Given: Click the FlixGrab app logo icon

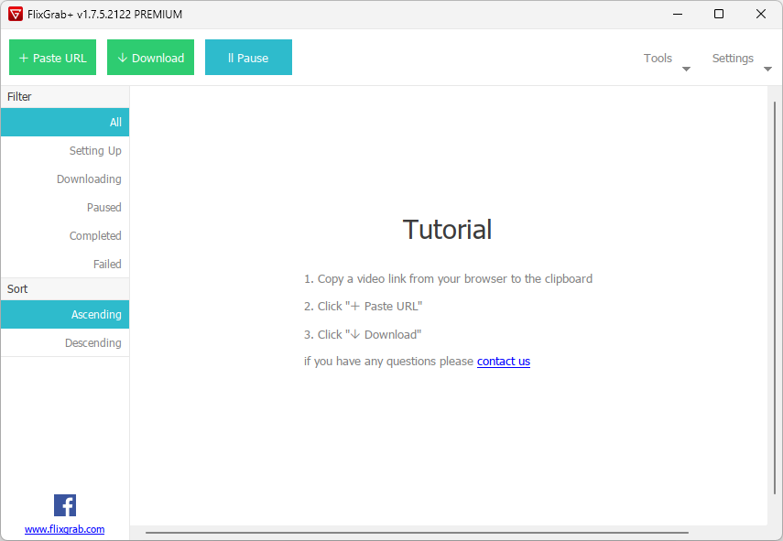Looking at the screenshot, I should pos(16,14).
